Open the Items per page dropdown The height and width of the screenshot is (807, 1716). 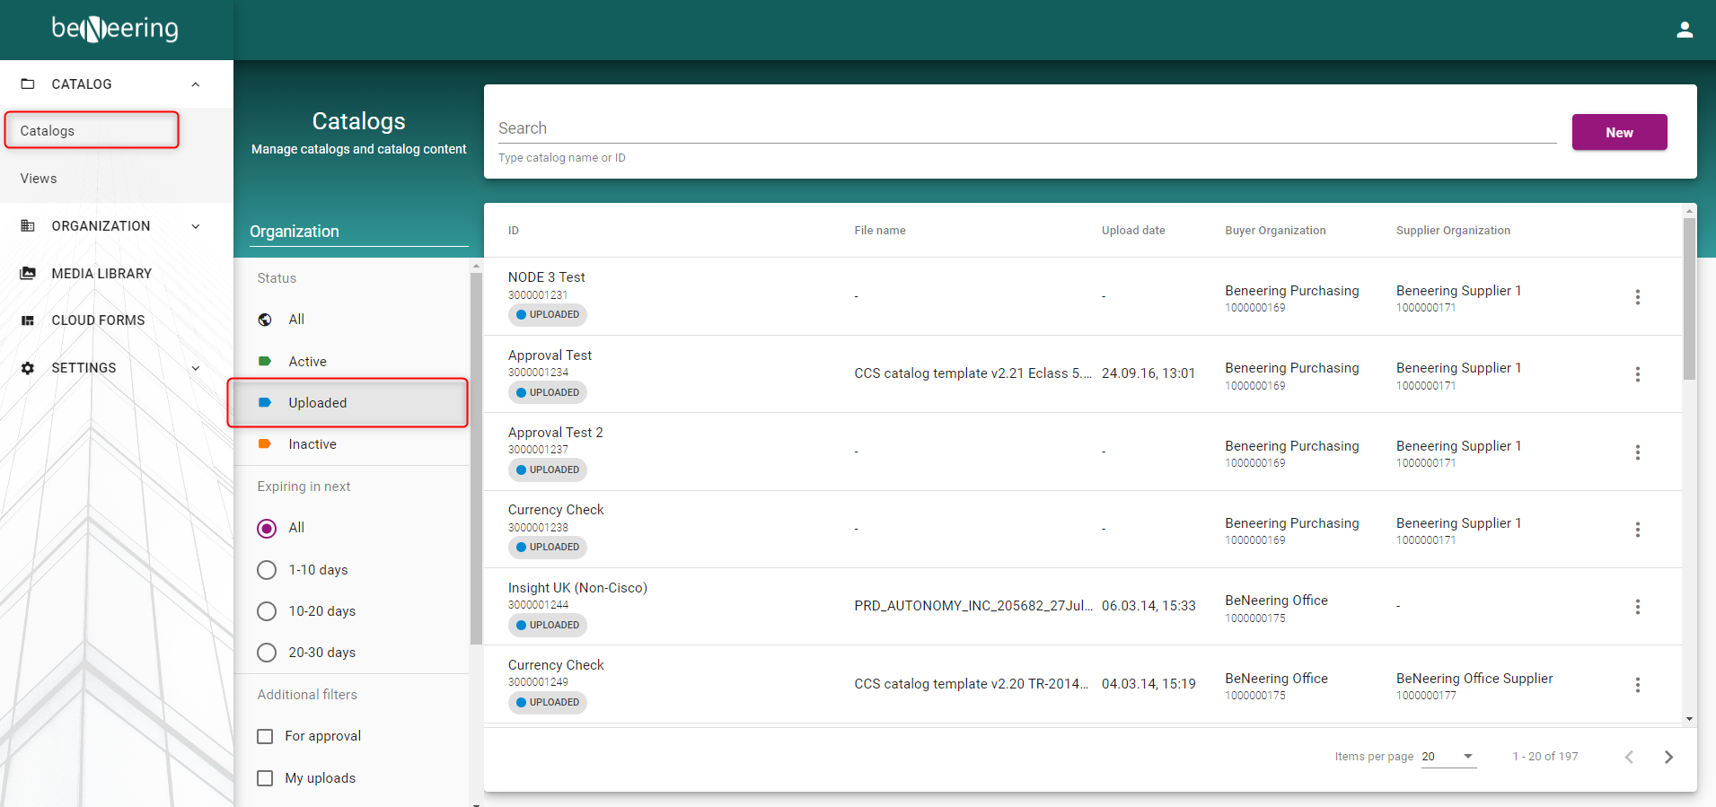pos(1448,757)
